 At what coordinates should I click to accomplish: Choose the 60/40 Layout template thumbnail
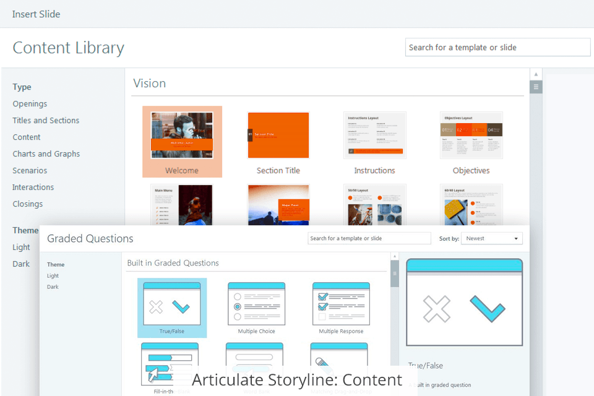tap(471, 205)
